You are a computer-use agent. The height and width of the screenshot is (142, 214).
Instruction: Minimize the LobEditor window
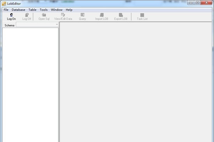tap(191, 3)
